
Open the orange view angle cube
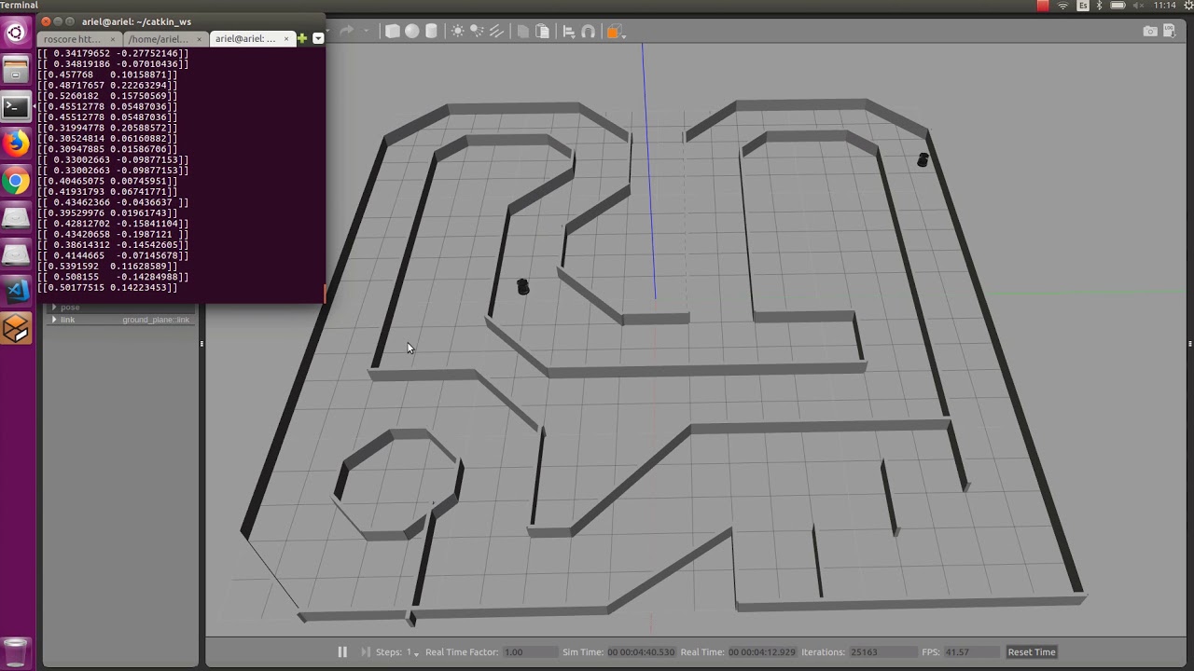click(613, 31)
